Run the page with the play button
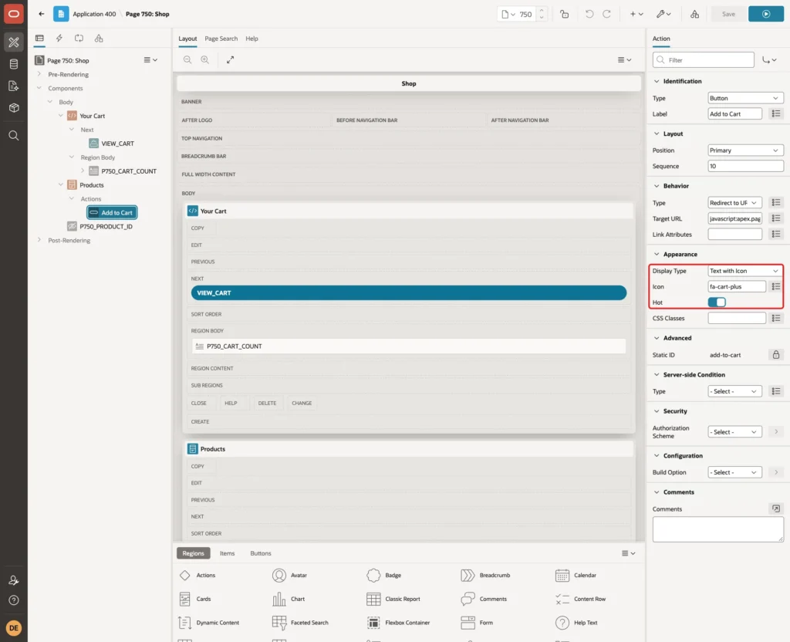Viewport: 790px width, 642px height. [x=766, y=14]
